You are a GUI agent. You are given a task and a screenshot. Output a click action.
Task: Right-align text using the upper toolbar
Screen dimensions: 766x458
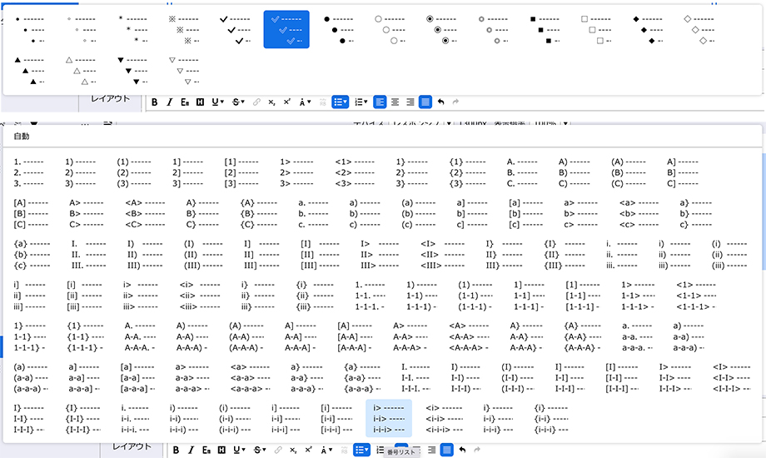tap(410, 102)
